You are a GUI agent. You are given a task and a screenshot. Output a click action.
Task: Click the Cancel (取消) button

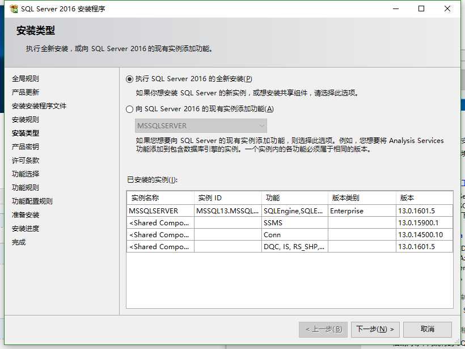428,329
